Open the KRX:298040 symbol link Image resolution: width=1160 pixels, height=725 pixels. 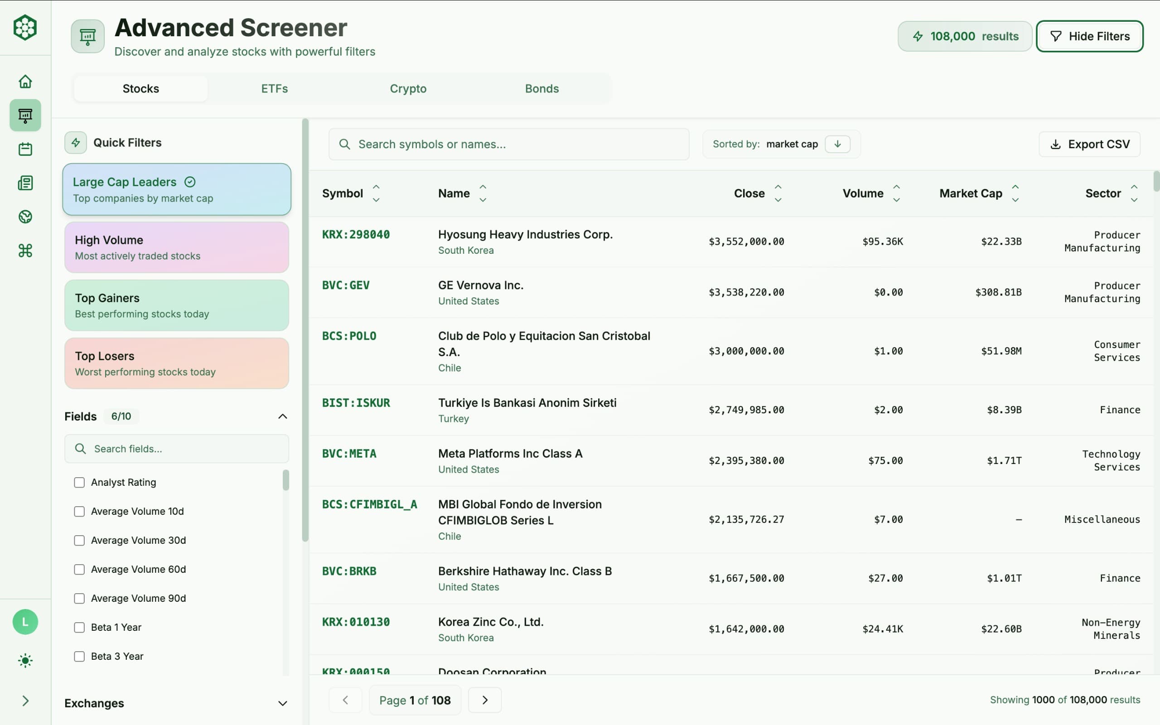pyautogui.click(x=356, y=234)
